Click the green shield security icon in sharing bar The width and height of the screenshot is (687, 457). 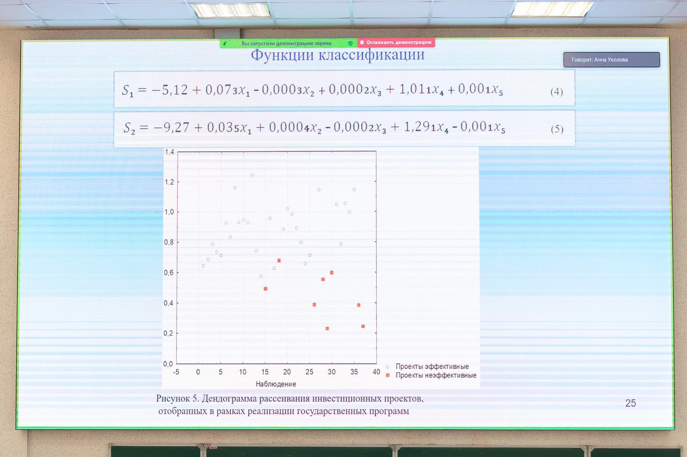(350, 43)
